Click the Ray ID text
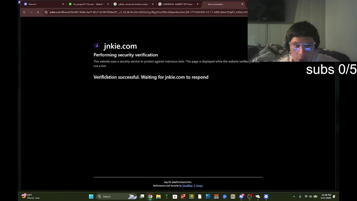The width and height of the screenshot is (357, 201). pos(178,182)
